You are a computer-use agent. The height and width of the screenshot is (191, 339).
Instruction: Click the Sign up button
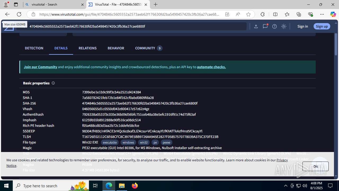tap(322, 26)
